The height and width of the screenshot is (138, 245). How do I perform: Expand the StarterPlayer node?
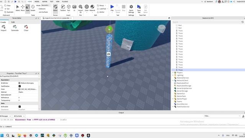173,99
